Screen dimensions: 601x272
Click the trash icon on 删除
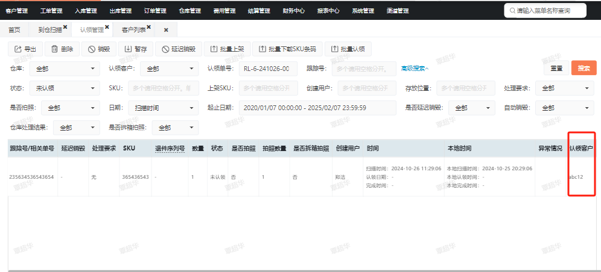(54, 49)
